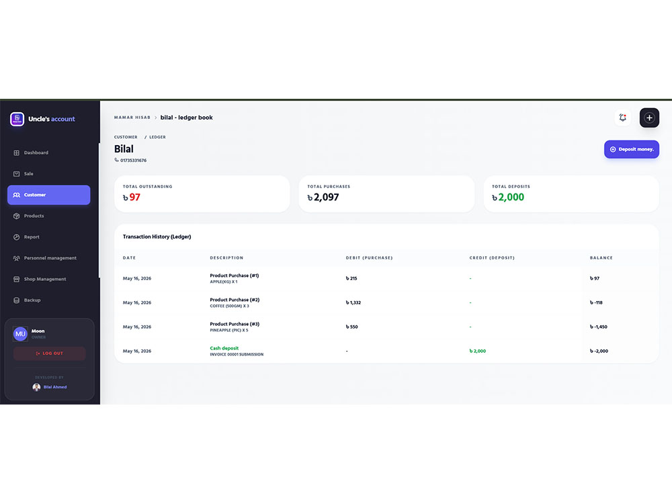Click the Dashboard grid icon
Screen dimensions: 672x504
pyautogui.click(x=16, y=153)
